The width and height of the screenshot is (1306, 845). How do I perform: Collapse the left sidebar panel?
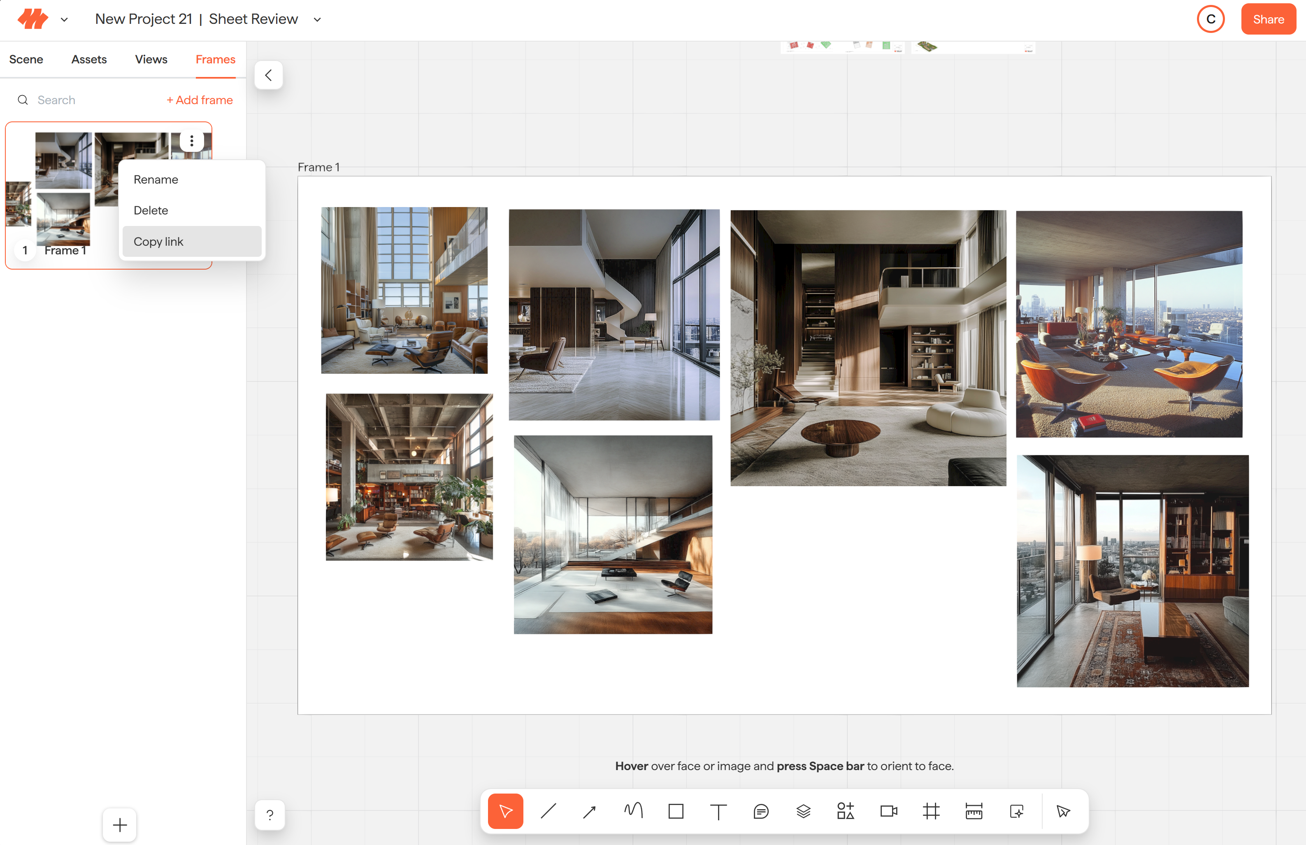[268, 75]
